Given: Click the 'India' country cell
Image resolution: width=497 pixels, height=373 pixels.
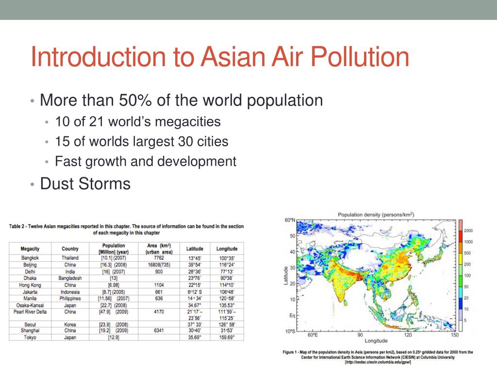Looking at the screenshot, I should [70, 271].
